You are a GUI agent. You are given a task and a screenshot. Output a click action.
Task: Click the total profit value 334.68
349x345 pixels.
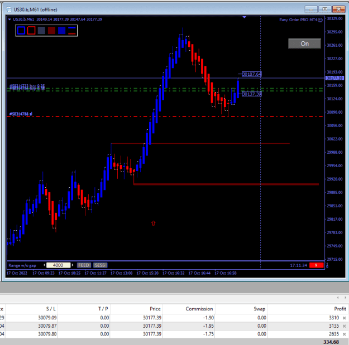(x=331, y=342)
